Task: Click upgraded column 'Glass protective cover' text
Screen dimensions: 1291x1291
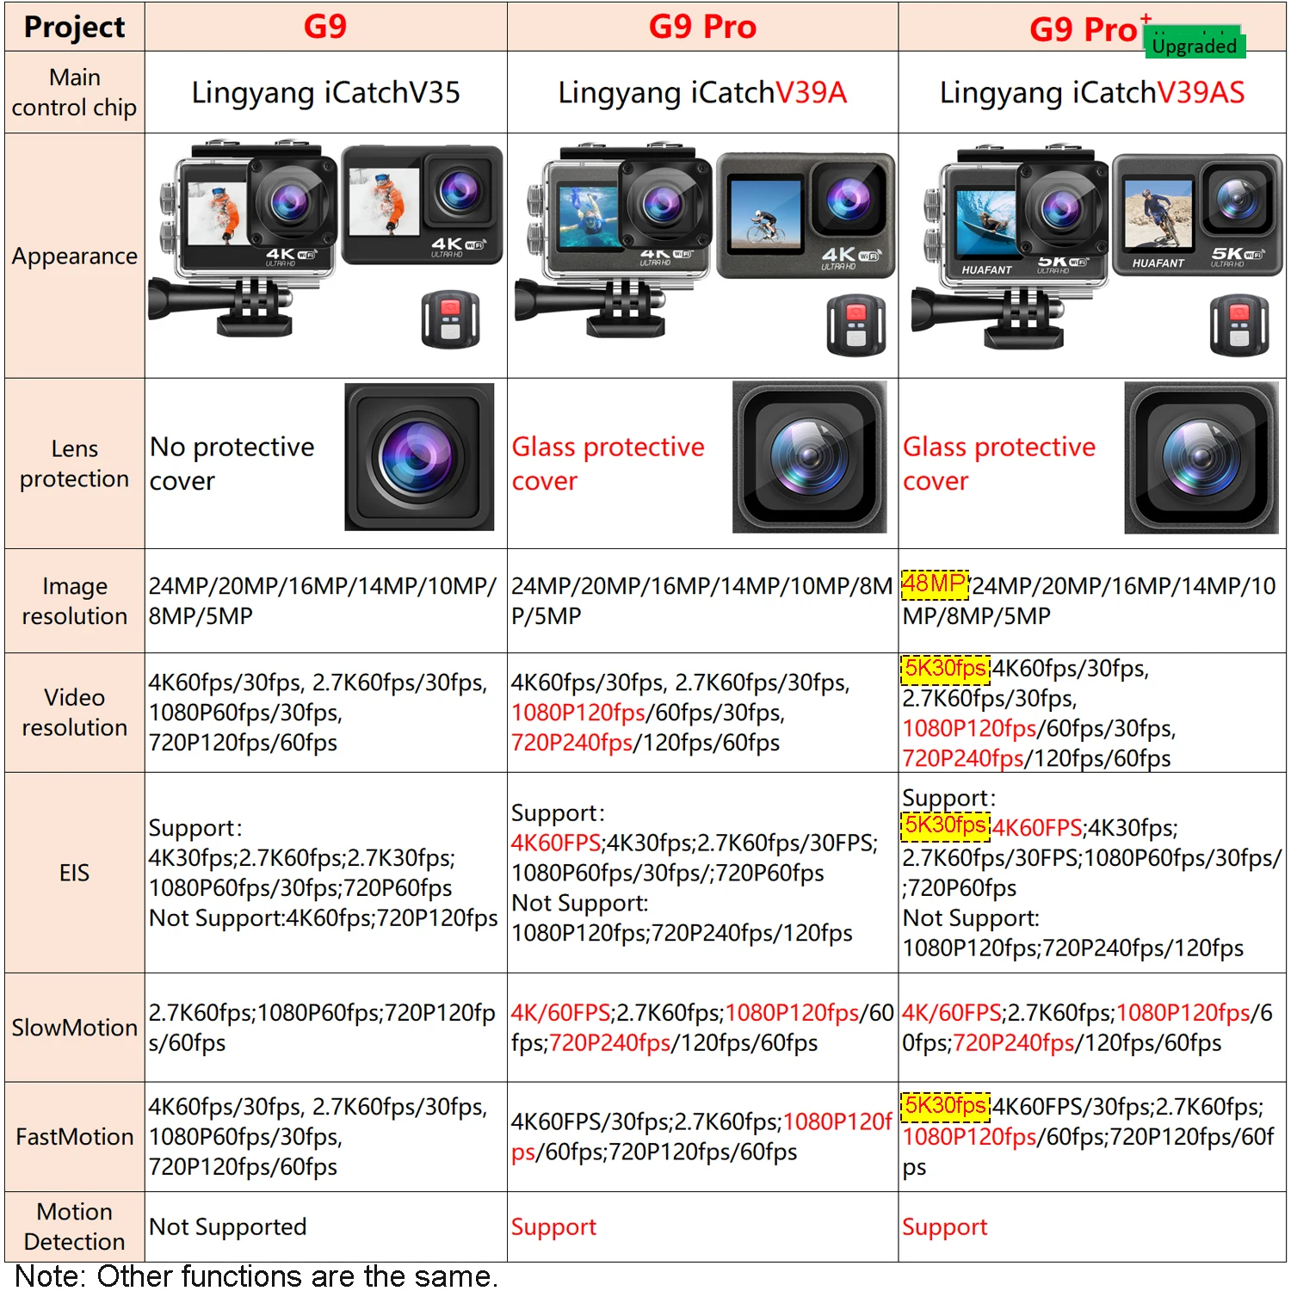Action: click(998, 463)
